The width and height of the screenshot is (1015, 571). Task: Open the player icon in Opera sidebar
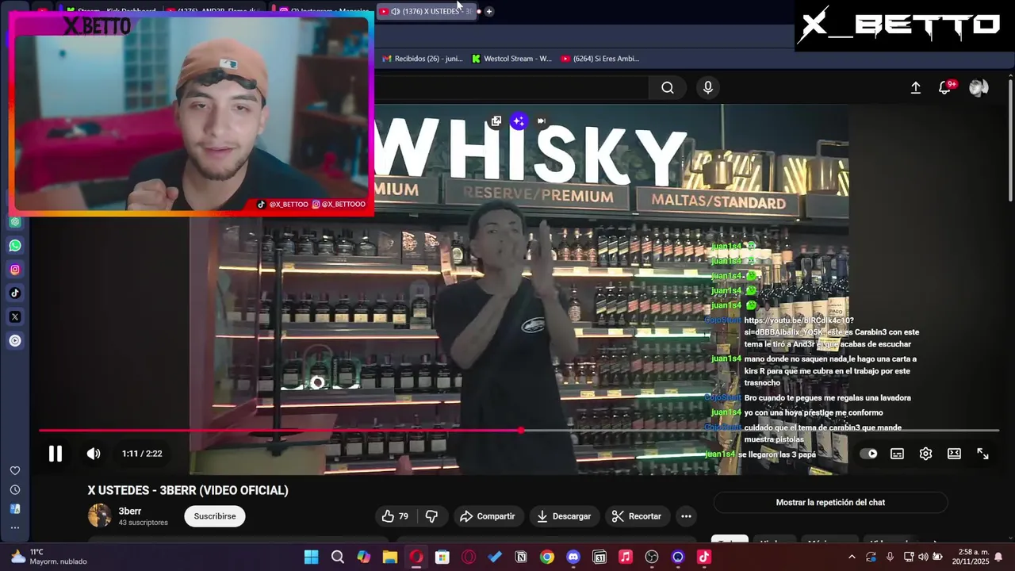[x=15, y=341]
